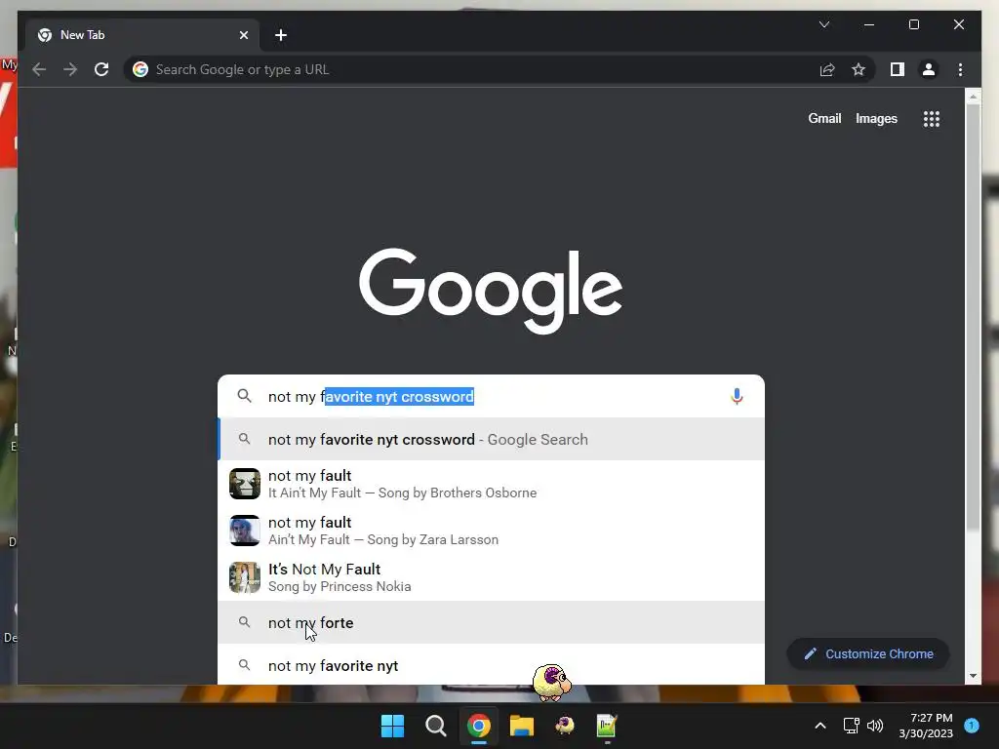Click the back navigation arrow
Viewport: 999px width, 749px height.
tap(39, 69)
